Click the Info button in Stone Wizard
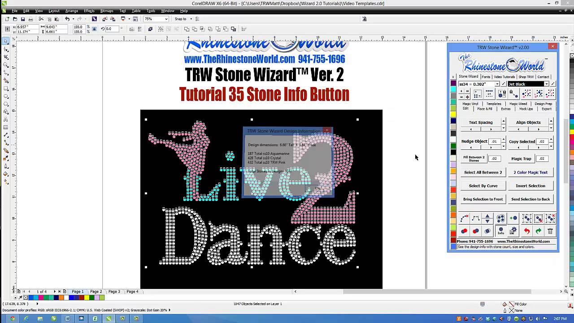 pos(501,231)
